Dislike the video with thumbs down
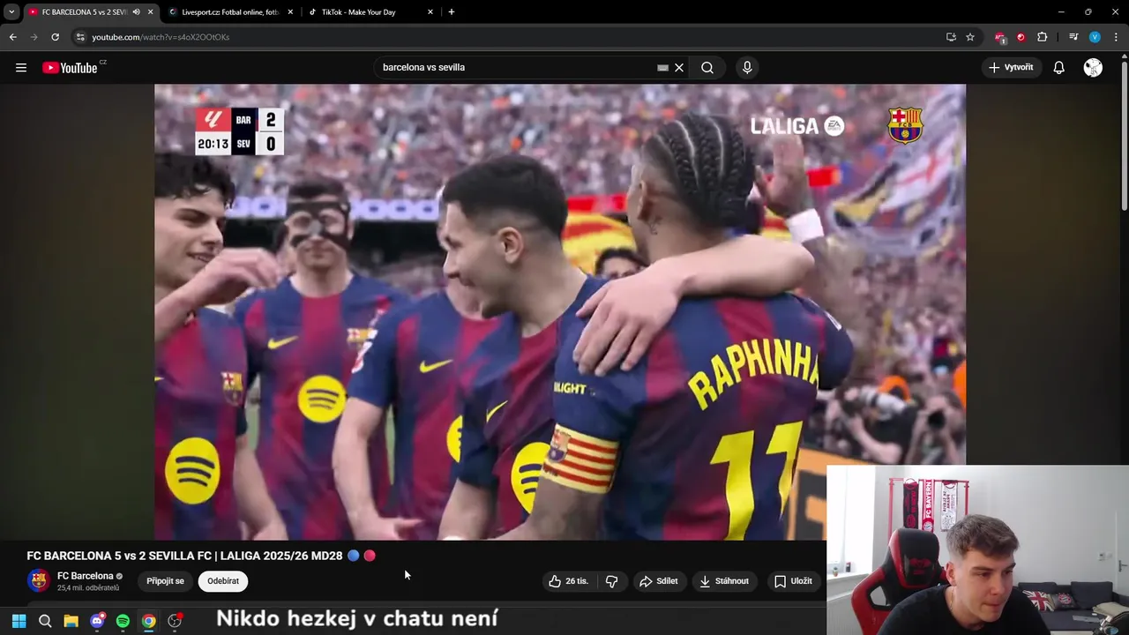This screenshot has width=1129, height=635. [611, 581]
